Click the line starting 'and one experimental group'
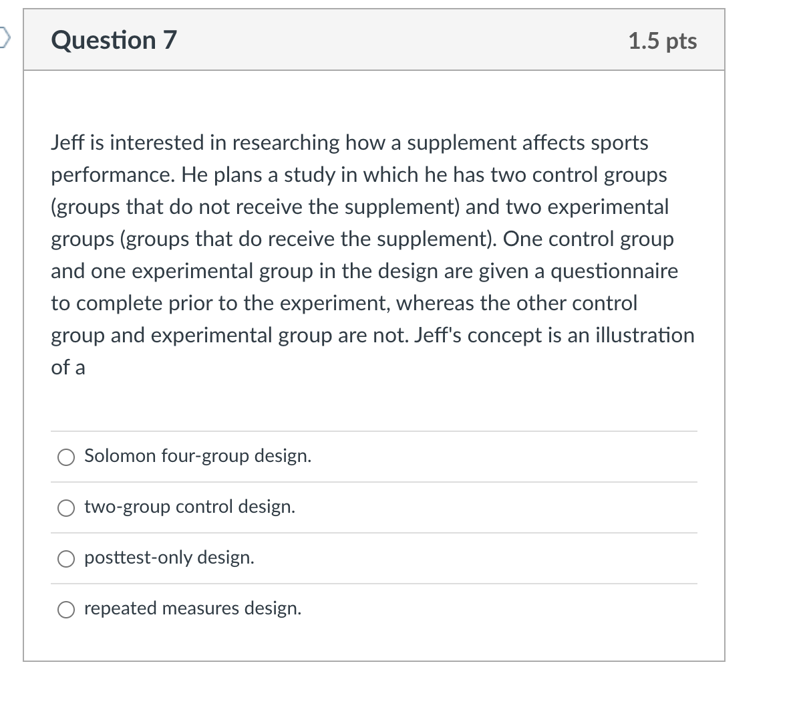Screen dimensions: 803x702 [x=364, y=271]
